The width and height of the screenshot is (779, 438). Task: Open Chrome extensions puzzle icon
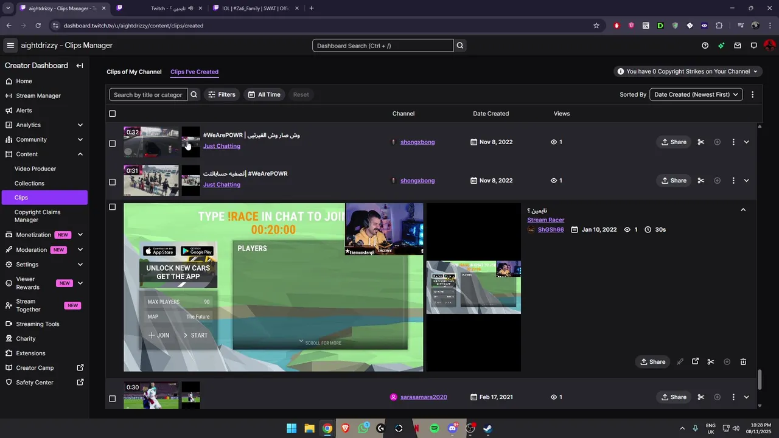coord(719,26)
